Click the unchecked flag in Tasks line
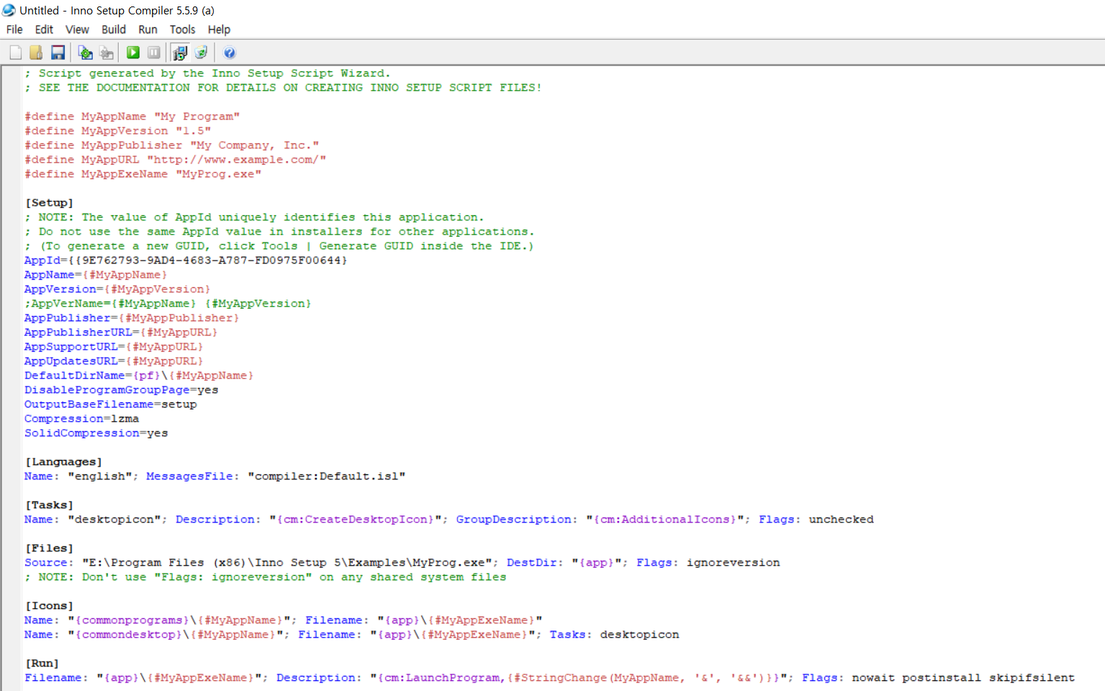This screenshot has height=691, width=1105. (x=841, y=520)
